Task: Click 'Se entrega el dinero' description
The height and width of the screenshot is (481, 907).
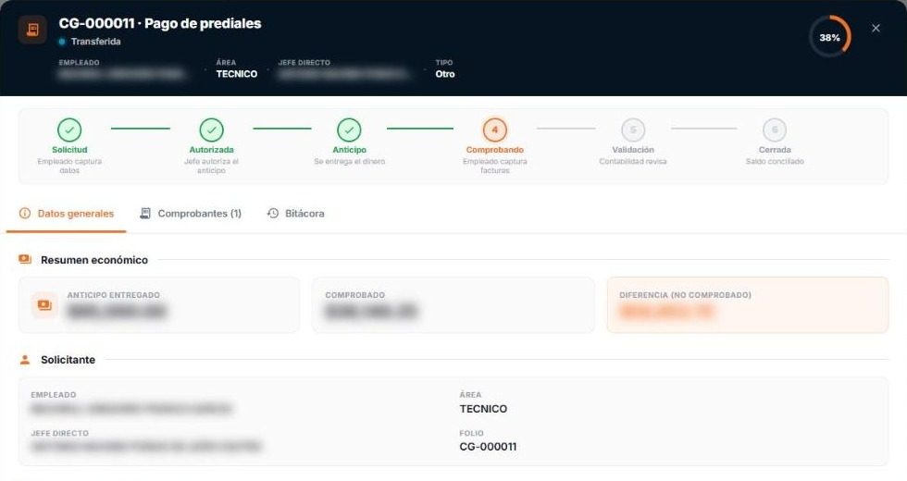Action: (350, 161)
